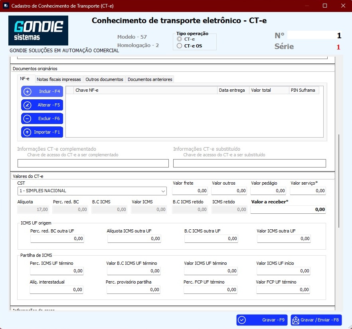Click the Valor a receber field
This screenshot has height=329, width=352.
tap(288, 210)
